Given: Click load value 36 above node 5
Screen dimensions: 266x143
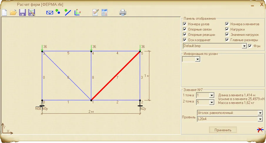Looking at the screenshot, I should point(143,47).
